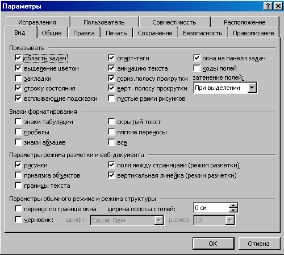Uncheck анимацию текста option
The image size is (284, 255).
[x=111, y=68]
